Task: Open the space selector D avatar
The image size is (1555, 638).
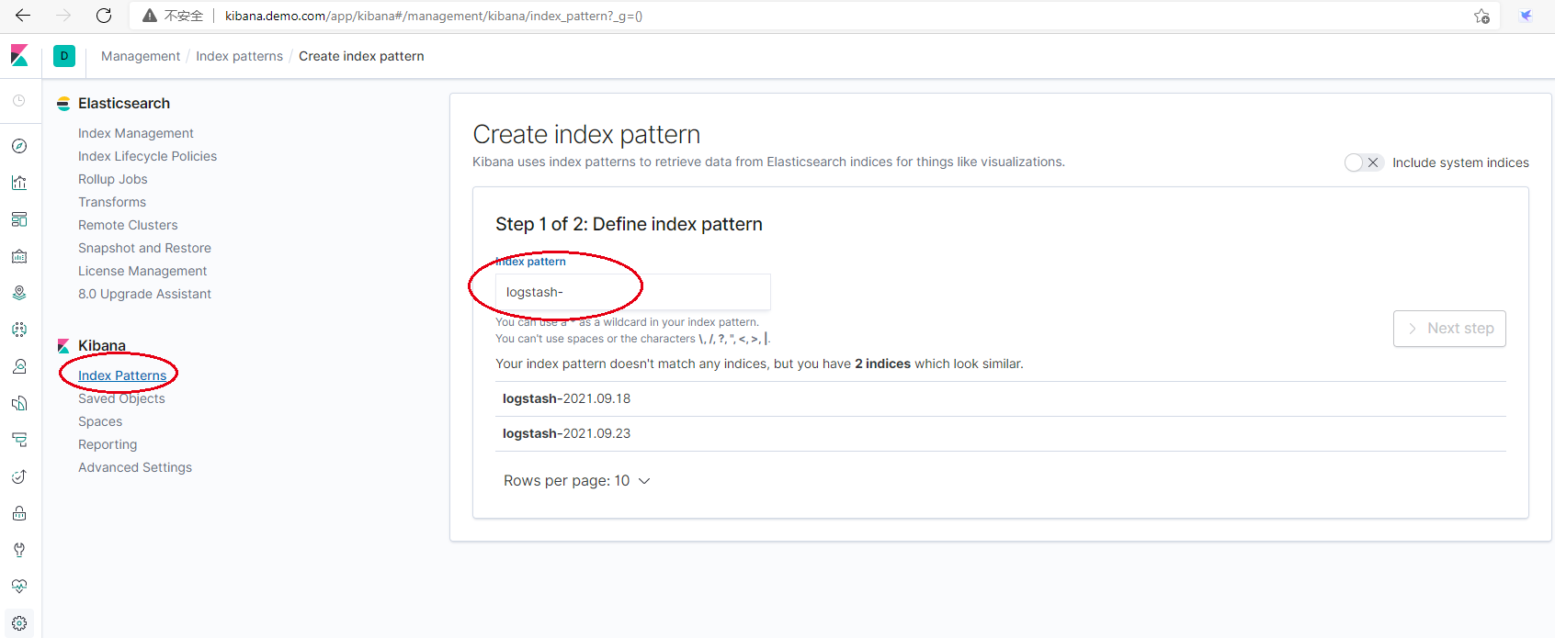Action: click(x=64, y=56)
